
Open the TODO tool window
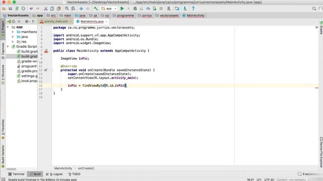pyautogui.click(x=74, y=174)
